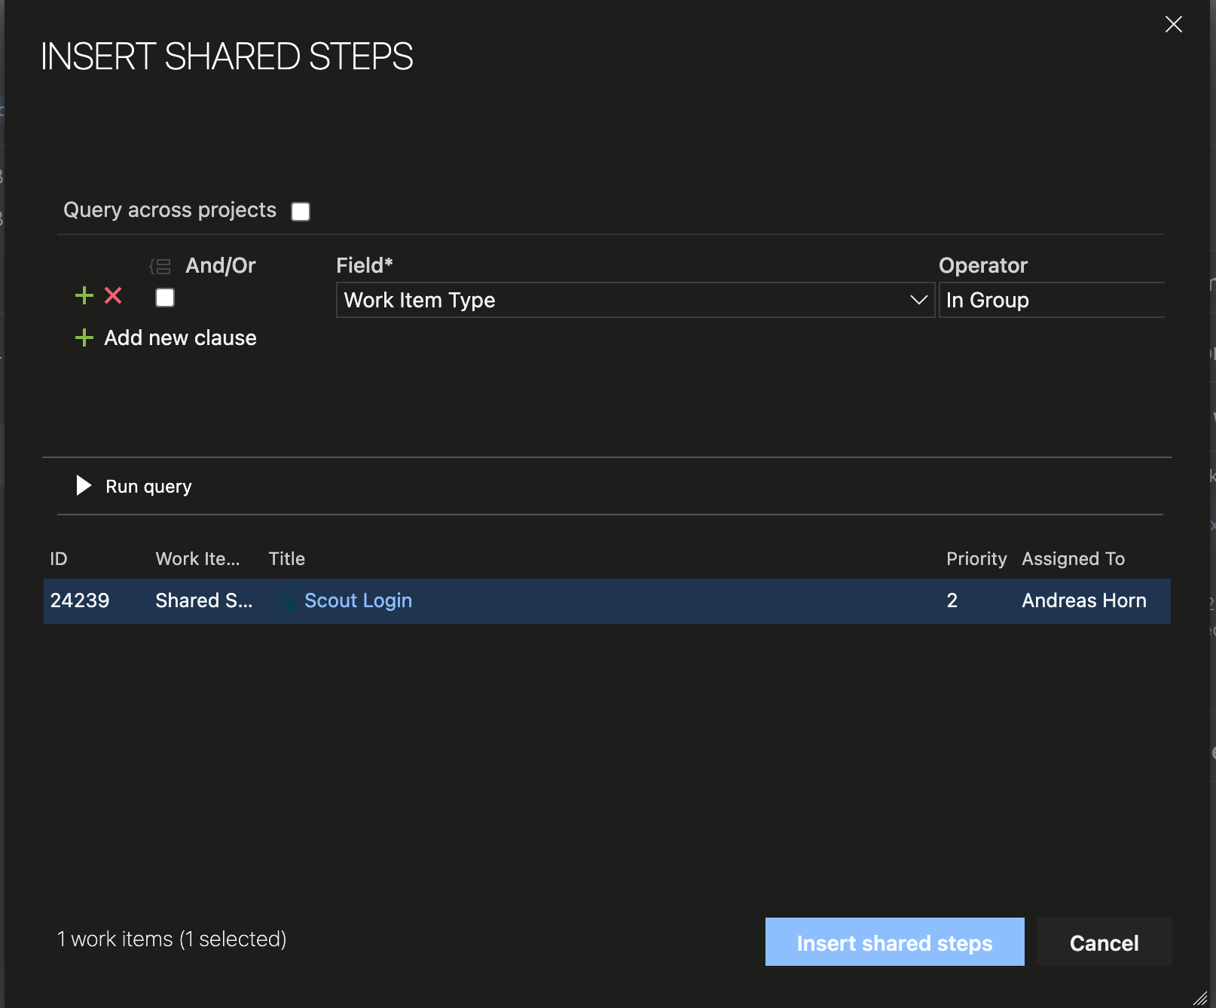Click green plus to insert clause row
The height and width of the screenshot is (1008, 1216).
pyautogui.click(x=84, y=295)
